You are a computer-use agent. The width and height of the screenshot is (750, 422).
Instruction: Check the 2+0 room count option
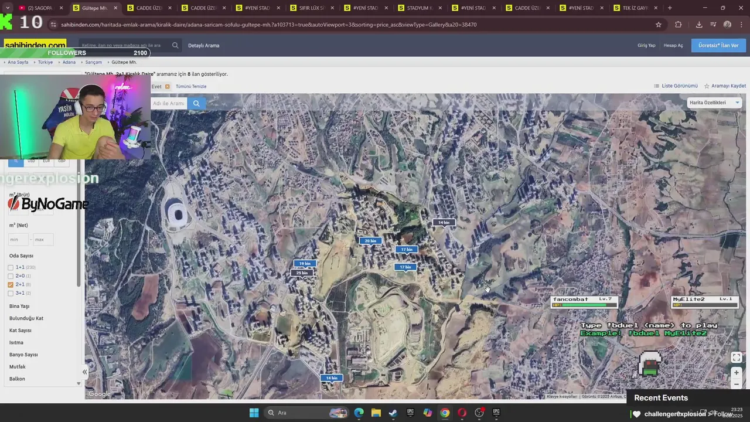coord(11,276)
